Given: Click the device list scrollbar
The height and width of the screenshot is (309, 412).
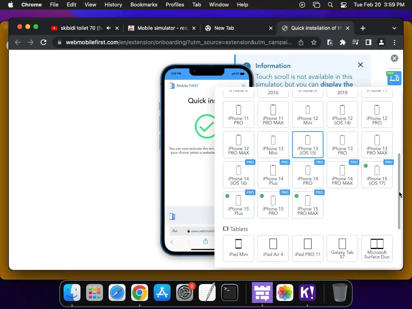Looking at the screenshot, I should click(x=399, y=191).
